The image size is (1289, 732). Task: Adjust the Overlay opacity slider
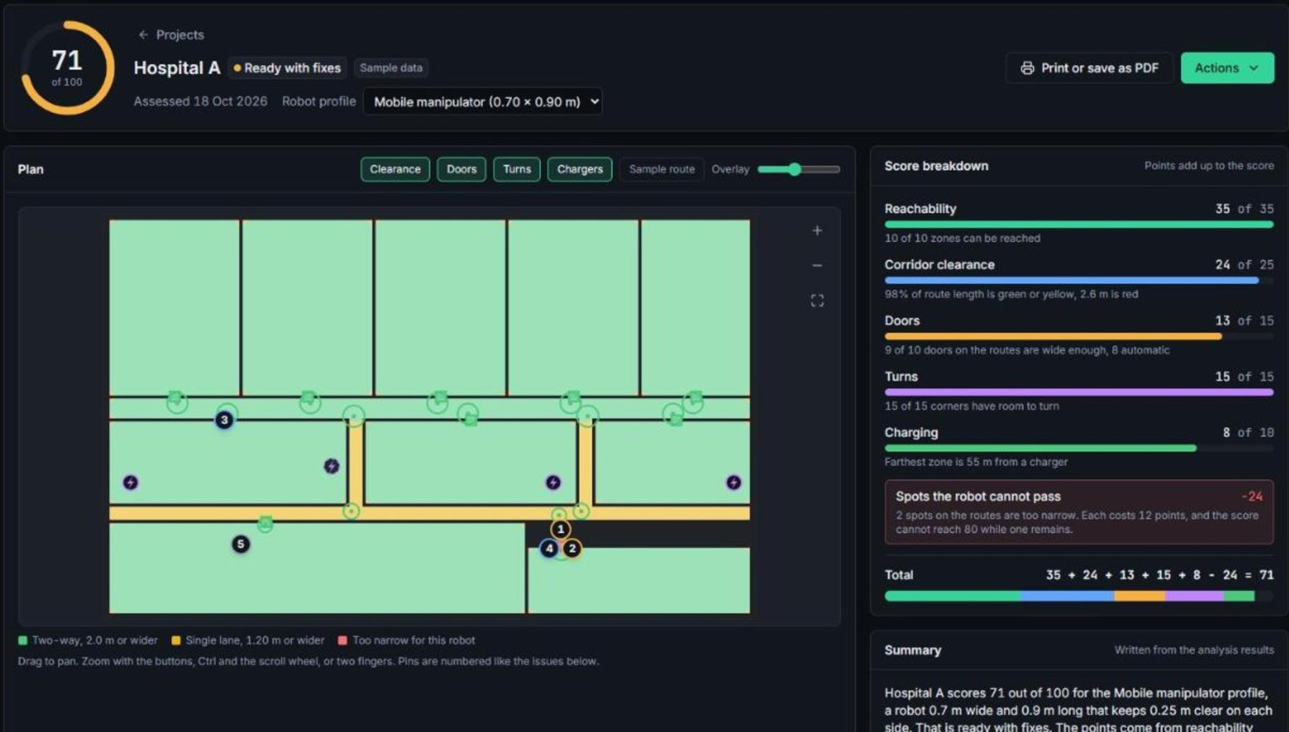tap(798, 170)
